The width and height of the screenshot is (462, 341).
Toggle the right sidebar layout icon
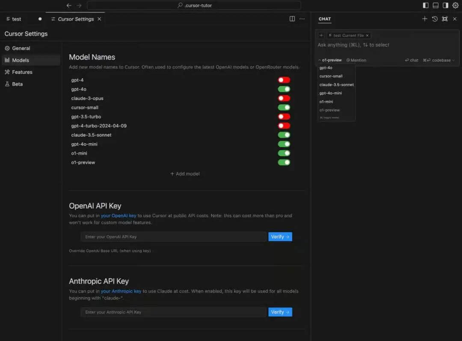pyautogui.click(x=445, y=5)
